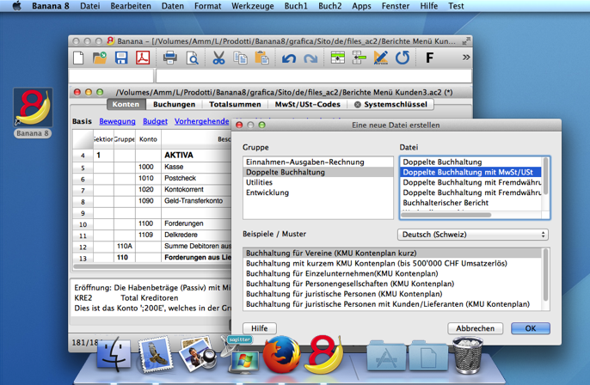Click the Paste clipboard icon
This screenshot has width=590, height=385.
[261, 58]
